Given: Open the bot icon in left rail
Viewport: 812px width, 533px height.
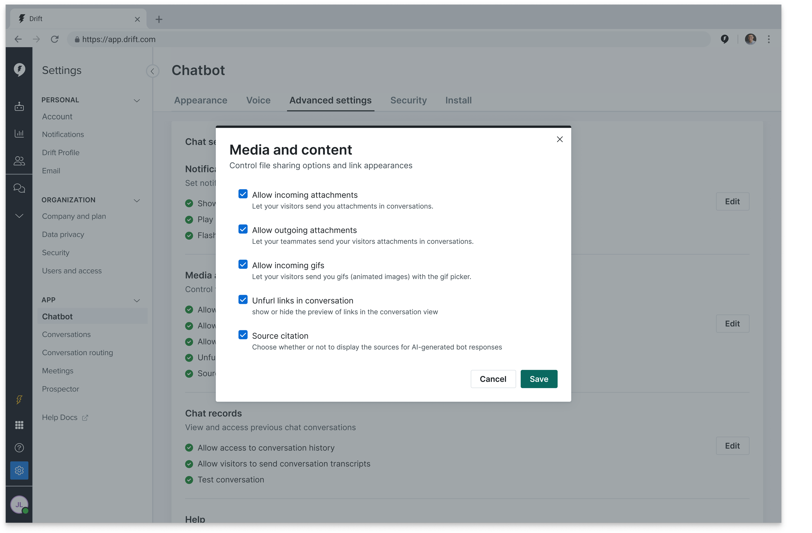Looking at the screenshot, I should (19, 107).
